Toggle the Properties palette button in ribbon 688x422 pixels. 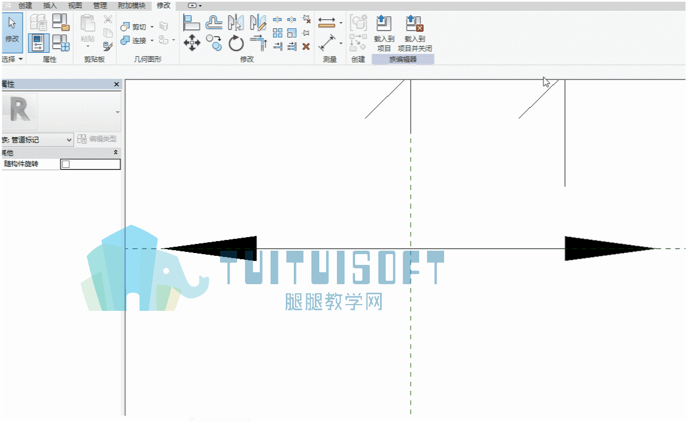point(39,43)
